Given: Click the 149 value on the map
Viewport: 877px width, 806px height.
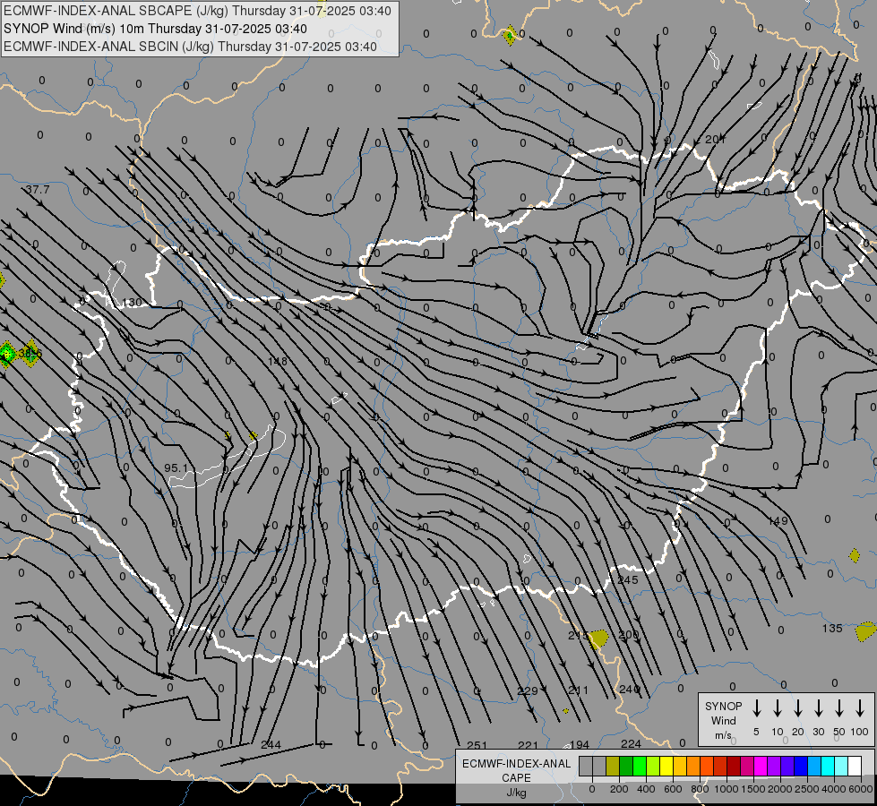Looking at the screenshot, I should coord(778,521).
